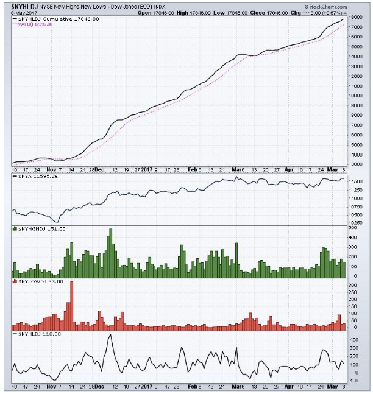
Task: Click the red bar icon beside $NYLOWDJ
Action: click(x=15, y=281)
